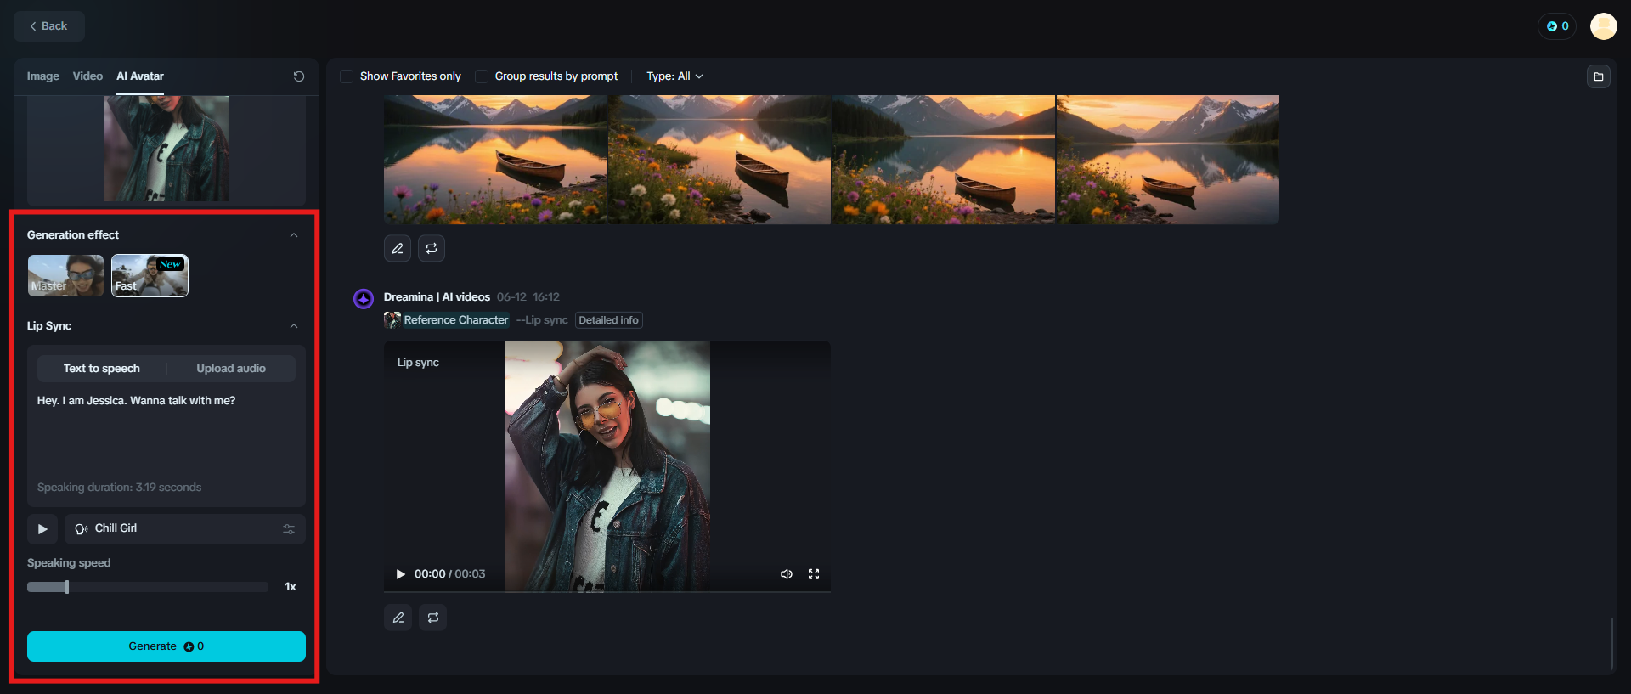Viewport: 1631px width, 694px height.
Task: Click the 'Lip sync' label on the video
Action: 418,363
